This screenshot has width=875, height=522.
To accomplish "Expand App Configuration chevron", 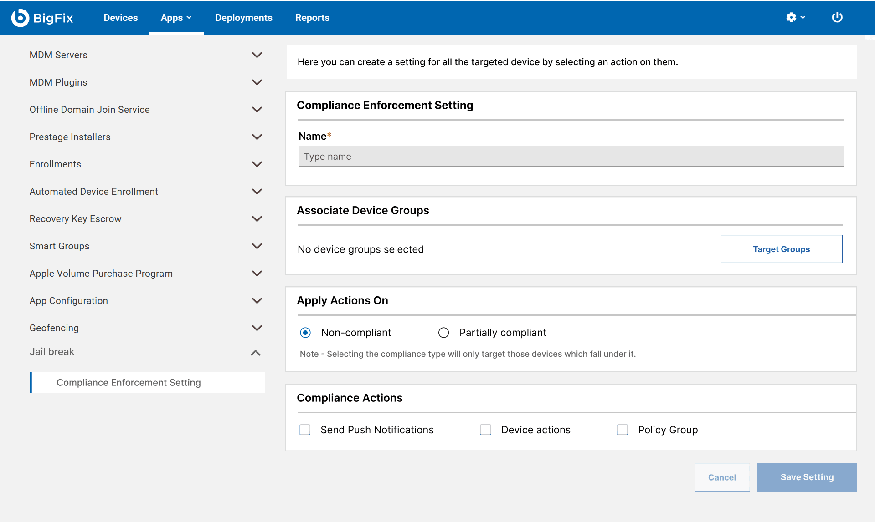I will pyautogui.click(x=257, y=301).
